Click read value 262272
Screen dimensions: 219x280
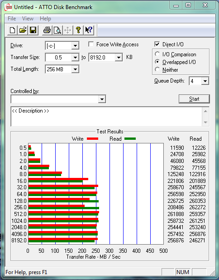(x=197, y=207)
